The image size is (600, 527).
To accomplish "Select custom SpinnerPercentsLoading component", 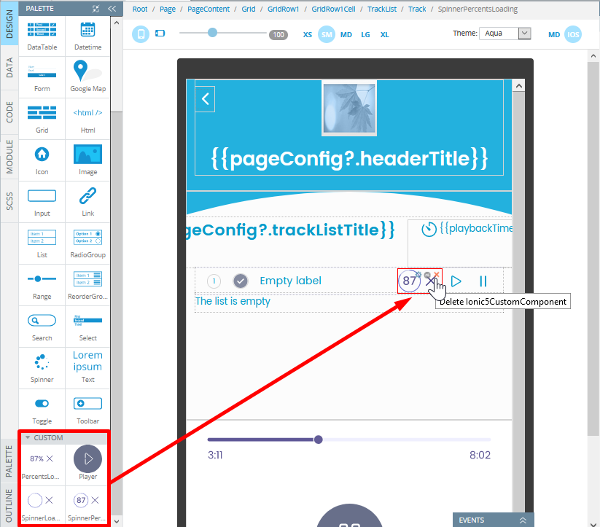I will point(87,507).
